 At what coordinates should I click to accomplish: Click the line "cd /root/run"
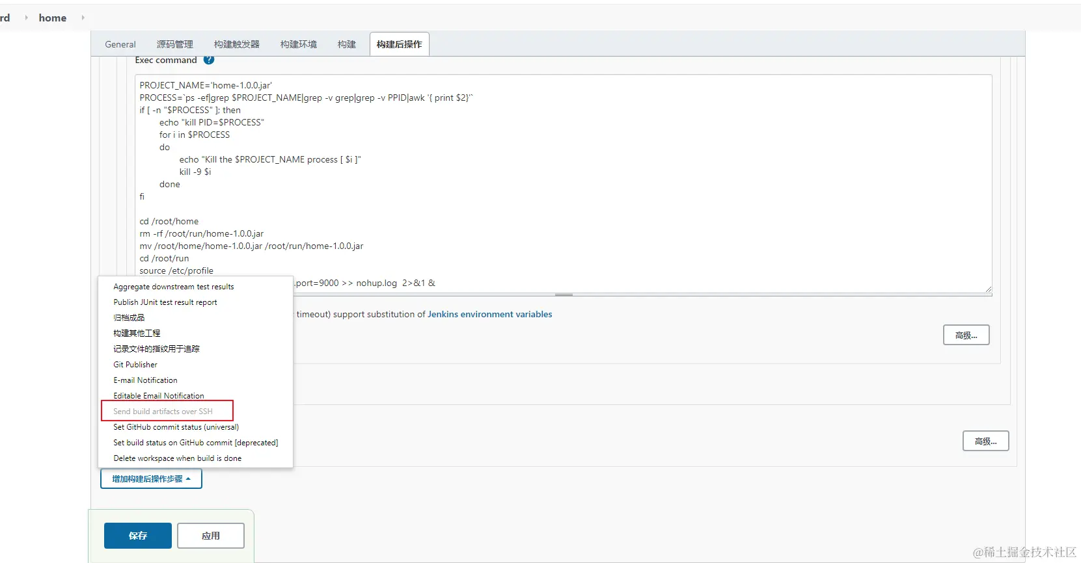pyautogui.click(x=164, y=258)
